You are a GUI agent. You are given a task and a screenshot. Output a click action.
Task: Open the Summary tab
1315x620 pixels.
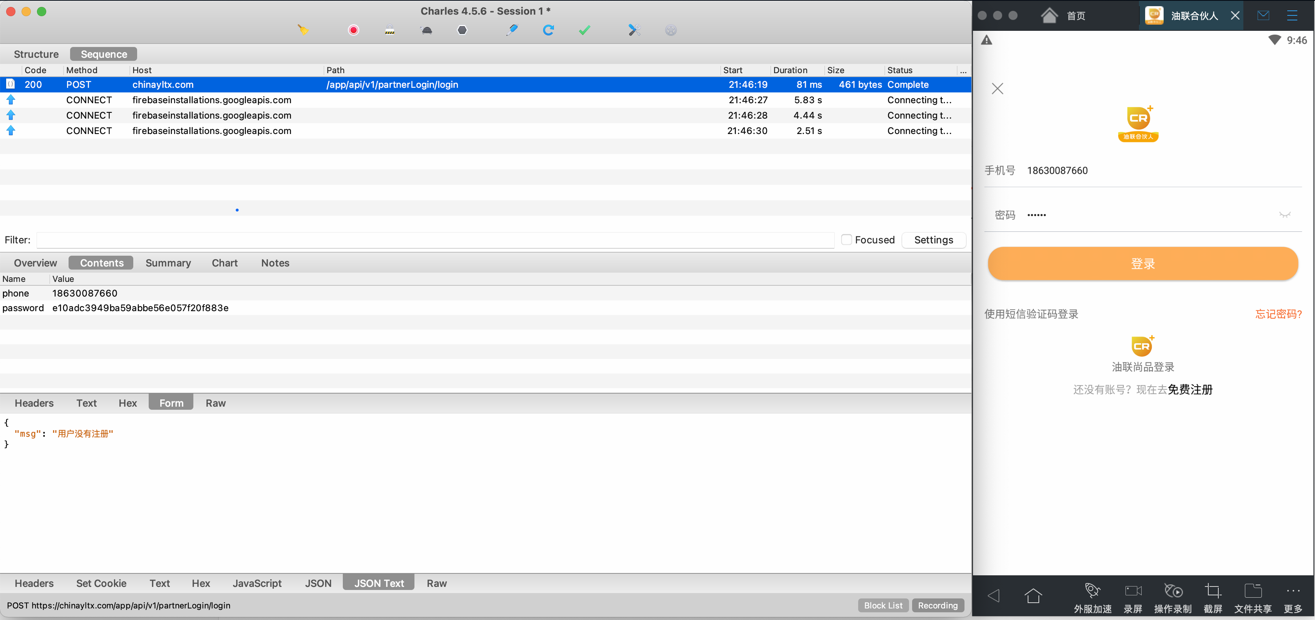click(168, 263)
